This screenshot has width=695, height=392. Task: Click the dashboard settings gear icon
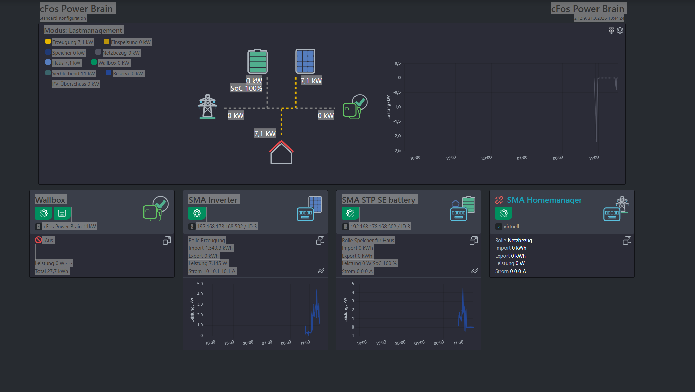pos(620,30)
